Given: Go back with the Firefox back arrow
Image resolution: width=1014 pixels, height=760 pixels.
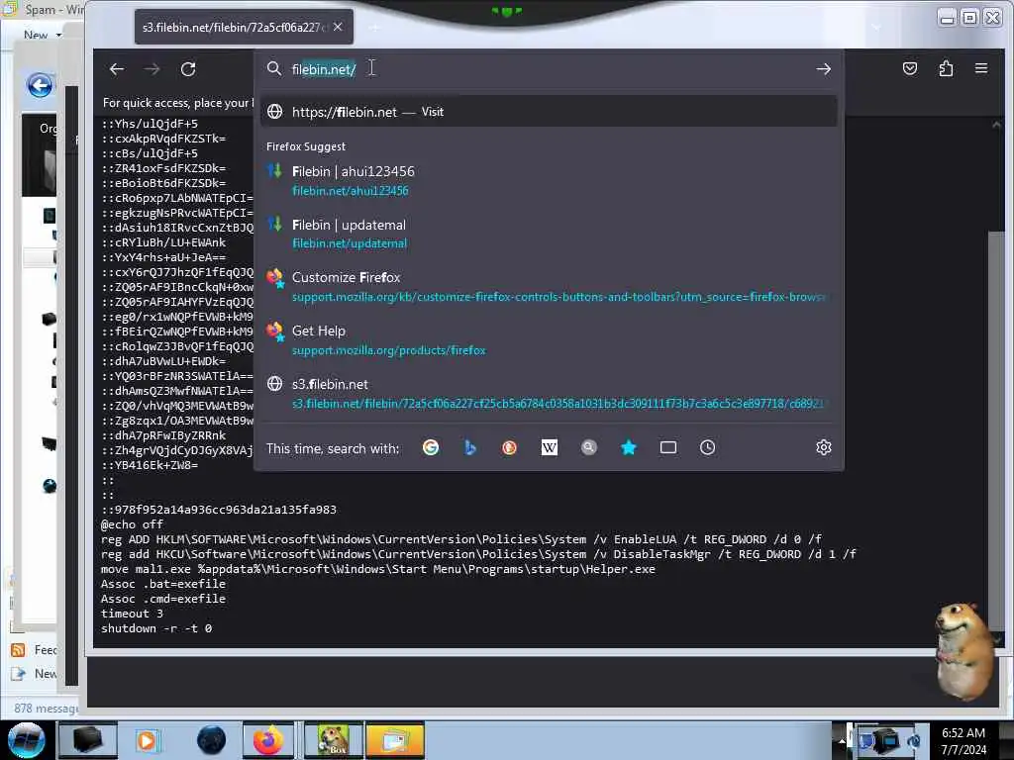Looking at the screenshot, I should 117,69.
